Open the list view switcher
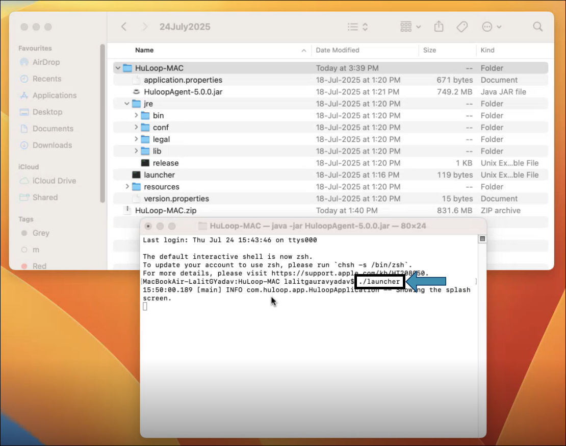 tap(357, 27)
